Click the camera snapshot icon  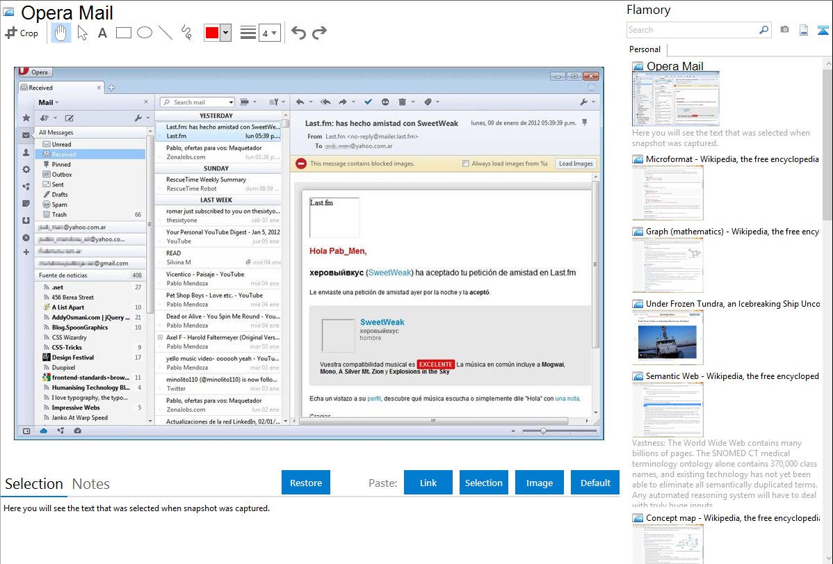tap(784, 30)
